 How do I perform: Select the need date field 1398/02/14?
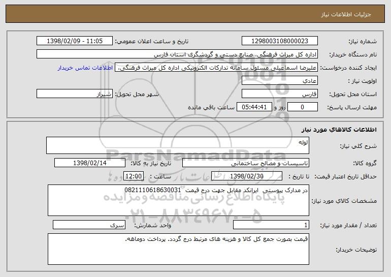coord(90,163)
